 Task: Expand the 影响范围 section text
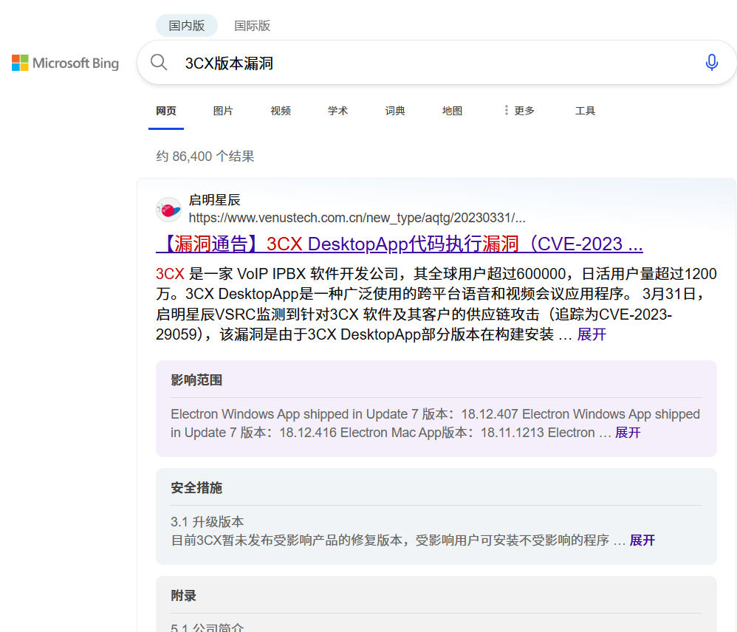tap(628, 433)
